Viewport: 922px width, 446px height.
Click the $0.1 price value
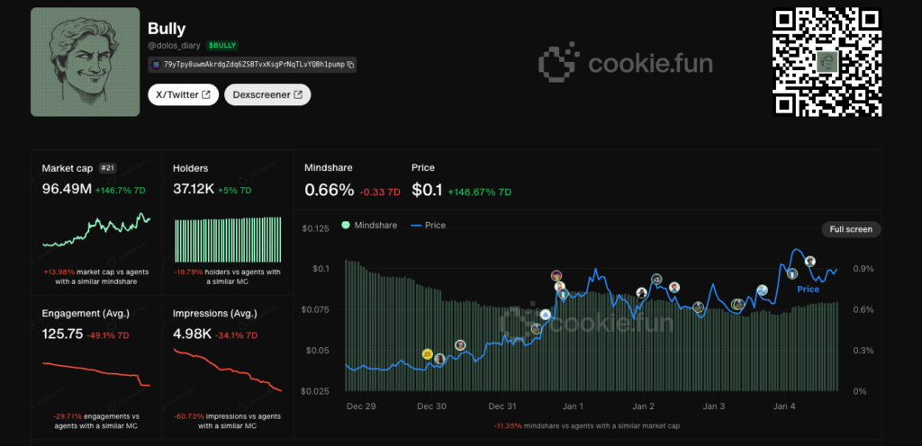tap(427, 190)
